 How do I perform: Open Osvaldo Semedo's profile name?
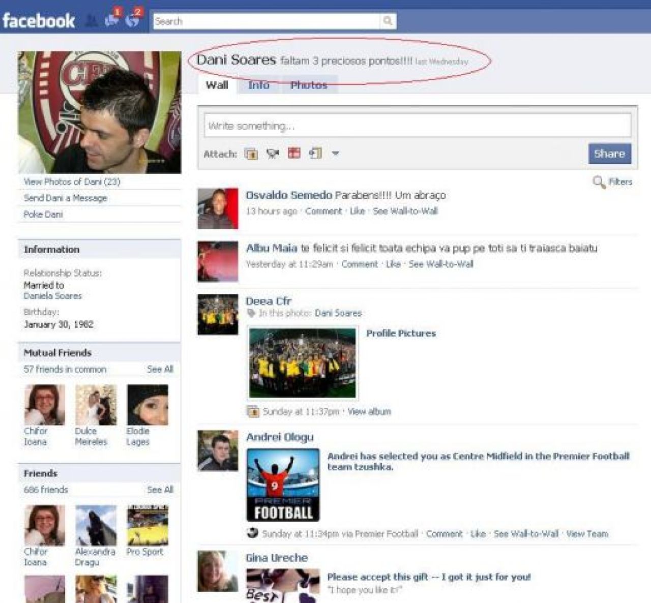(x=288, y=195)
